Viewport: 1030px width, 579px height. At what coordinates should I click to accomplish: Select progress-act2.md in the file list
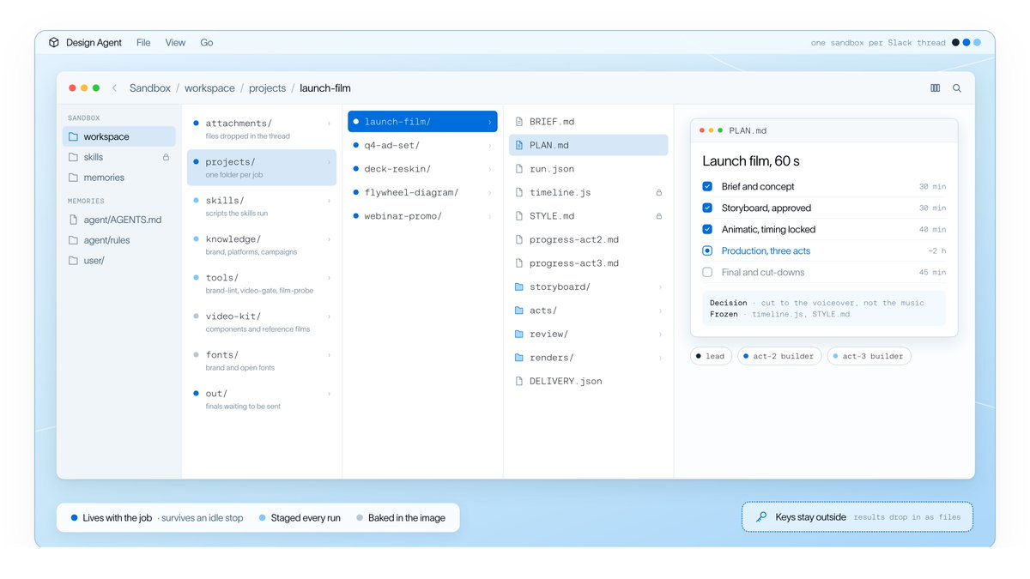589,240
